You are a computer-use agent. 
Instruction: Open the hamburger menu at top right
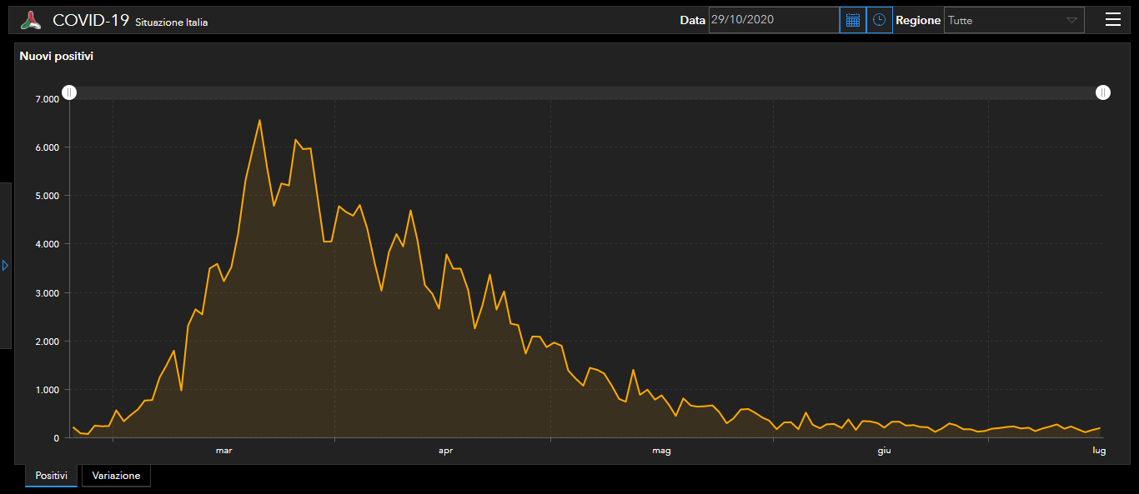pyautogui.click(x=1112, y=20)
